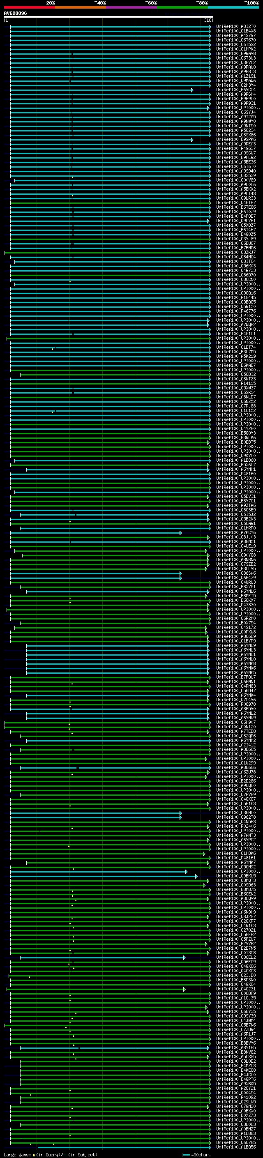
Task: Select the UniRef100_A1Z1S1 label
Action: 236,76
